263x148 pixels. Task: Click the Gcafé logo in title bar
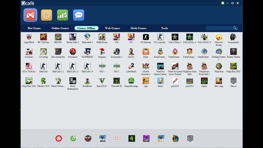point(28,3)
